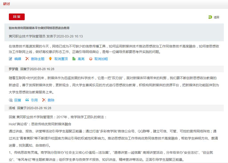Click the orange arrow icon for 取消置顶
The height and width of the screenshot is (163, 228).
[x=50, y=59]
